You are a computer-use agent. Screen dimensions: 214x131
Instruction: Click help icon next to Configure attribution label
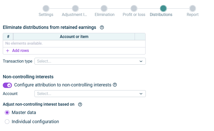point(115,85)
